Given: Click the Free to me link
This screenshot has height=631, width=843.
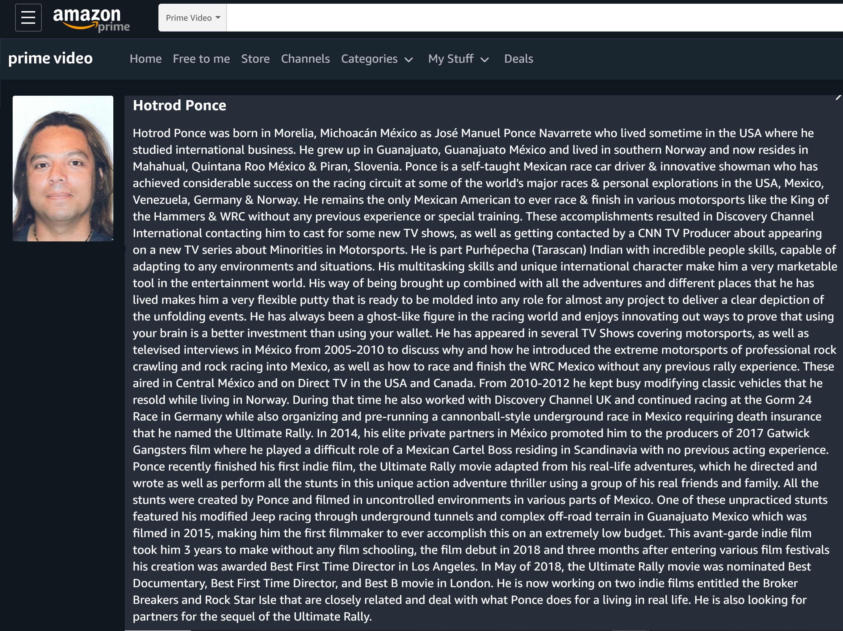Looking at the screenshot, I should (200, 59).
